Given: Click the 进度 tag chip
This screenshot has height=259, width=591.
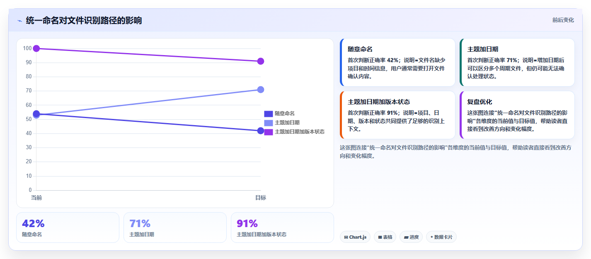Looking at the screenshot, I should (412, 237).
